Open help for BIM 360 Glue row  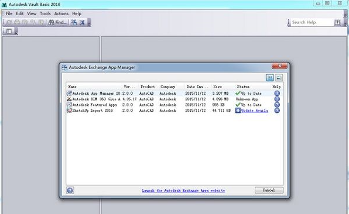277,99
